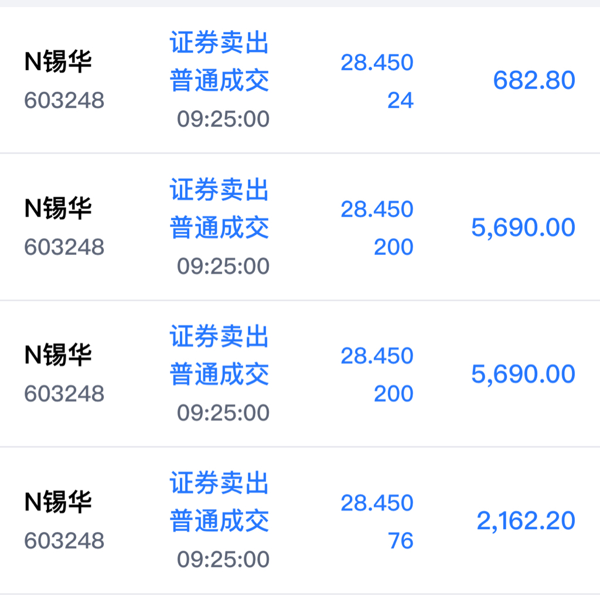The width and height of the screenshot is (600, 600).
Task: Select quantity 76 in the last row
Action: point(400,540)
